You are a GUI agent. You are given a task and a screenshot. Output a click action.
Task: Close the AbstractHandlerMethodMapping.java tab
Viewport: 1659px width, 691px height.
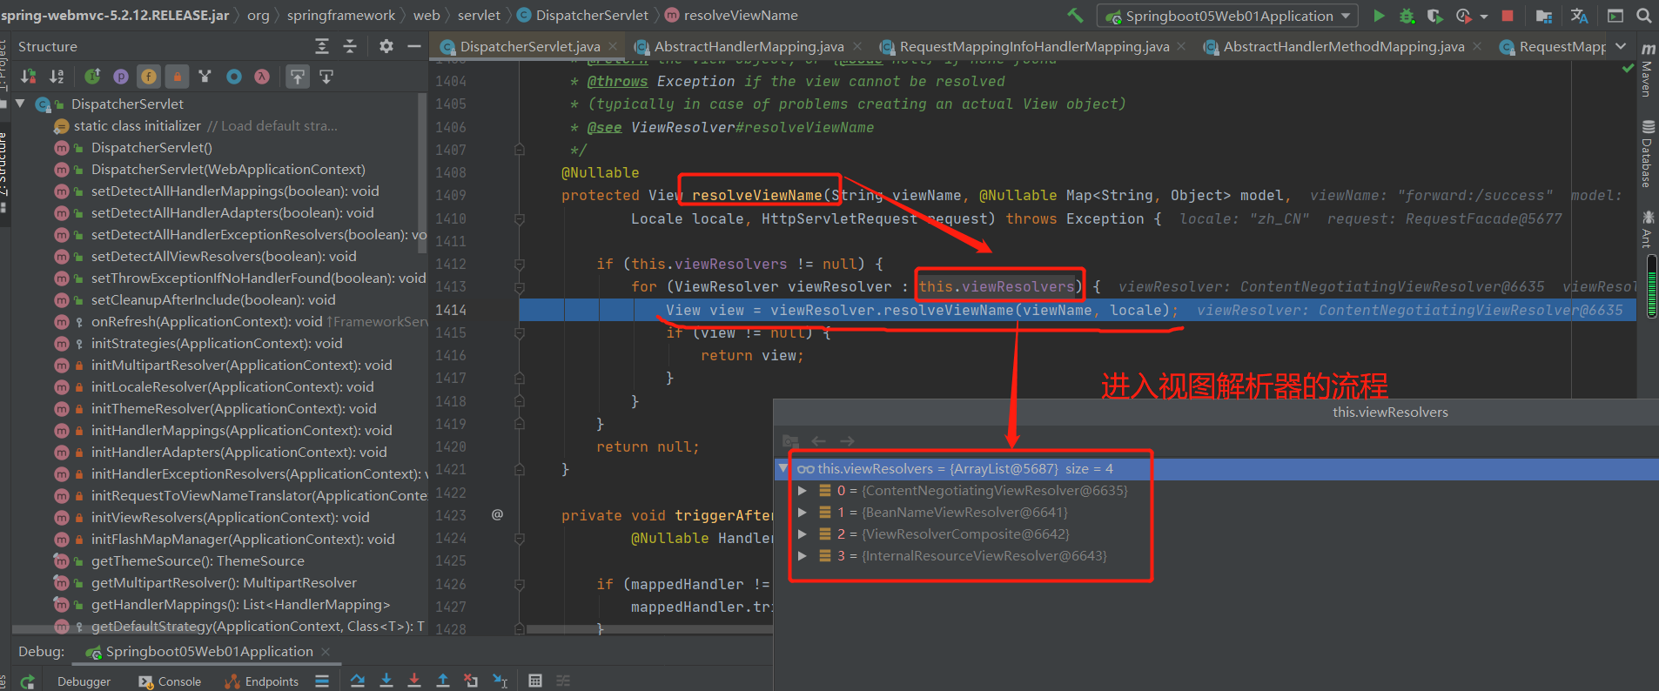pos(1477,47)
